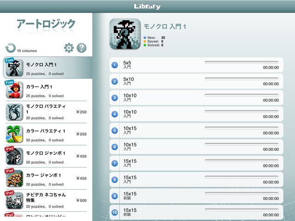Open the 5x10 入門 puzzle label
This screenshot has height=221, width=295.
(129, 81)
